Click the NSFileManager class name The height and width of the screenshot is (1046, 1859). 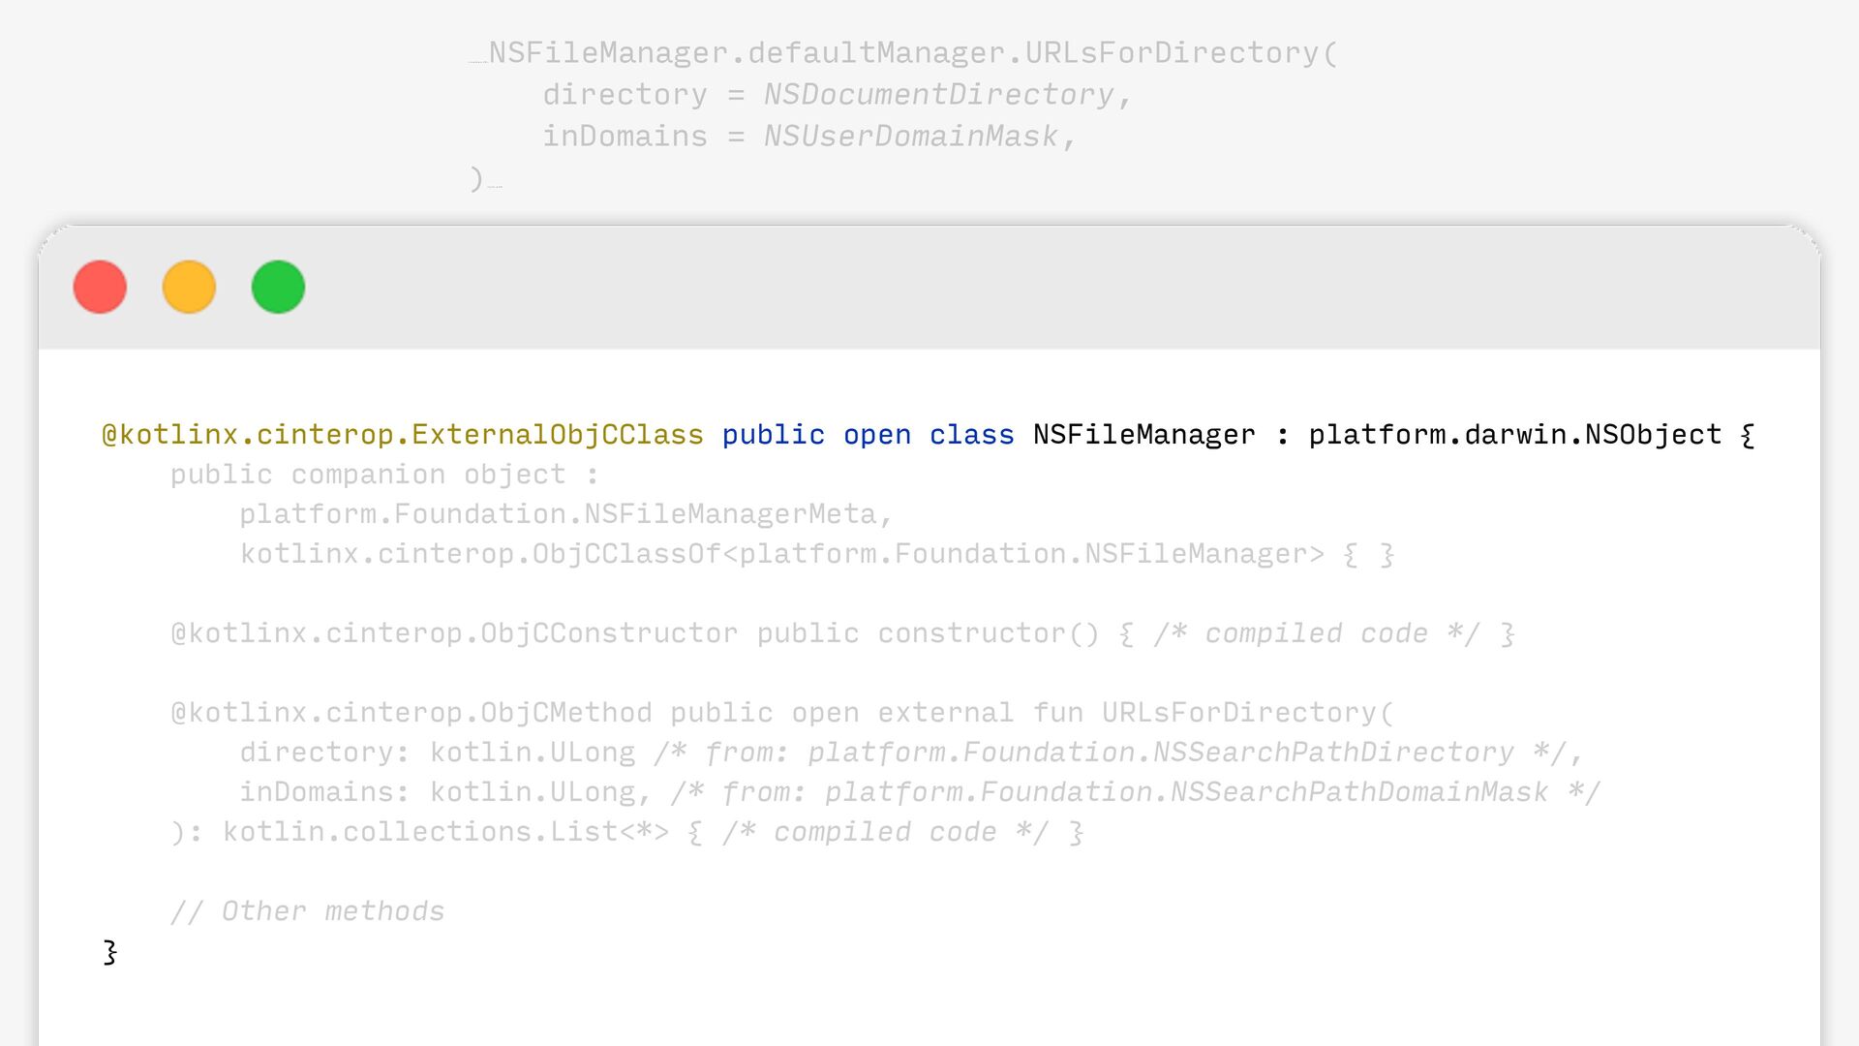pyautogui.click(x=1143, y=435)
